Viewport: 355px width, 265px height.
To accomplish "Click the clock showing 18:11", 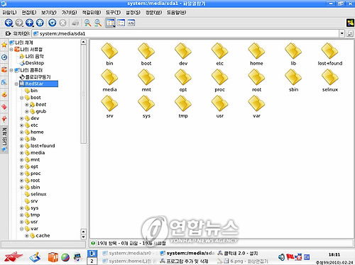I will pyautogui.click(x=334, y=254).
